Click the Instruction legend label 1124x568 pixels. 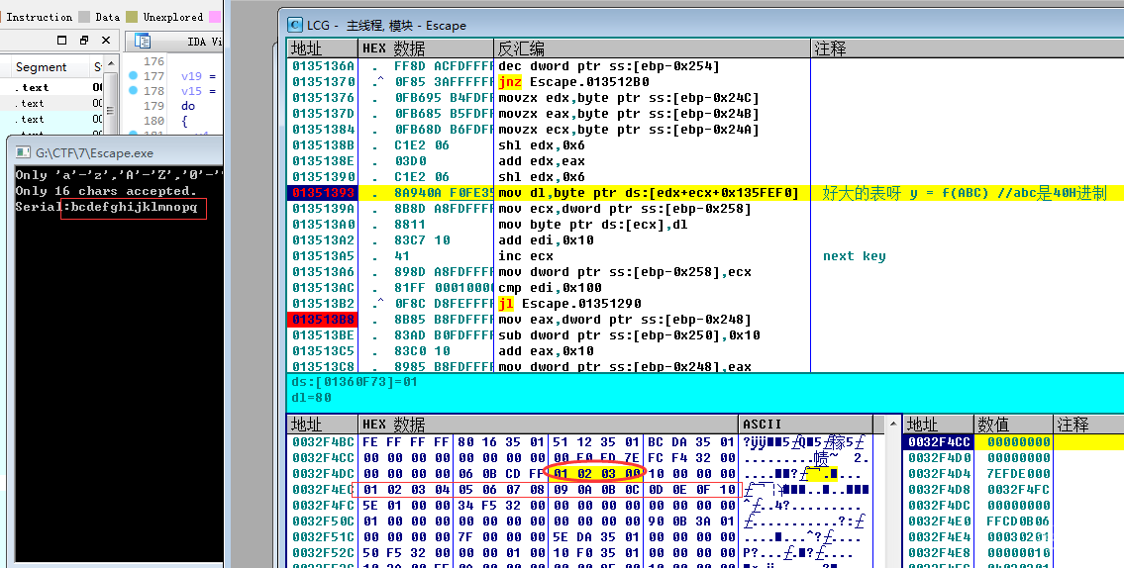point(40,17)
